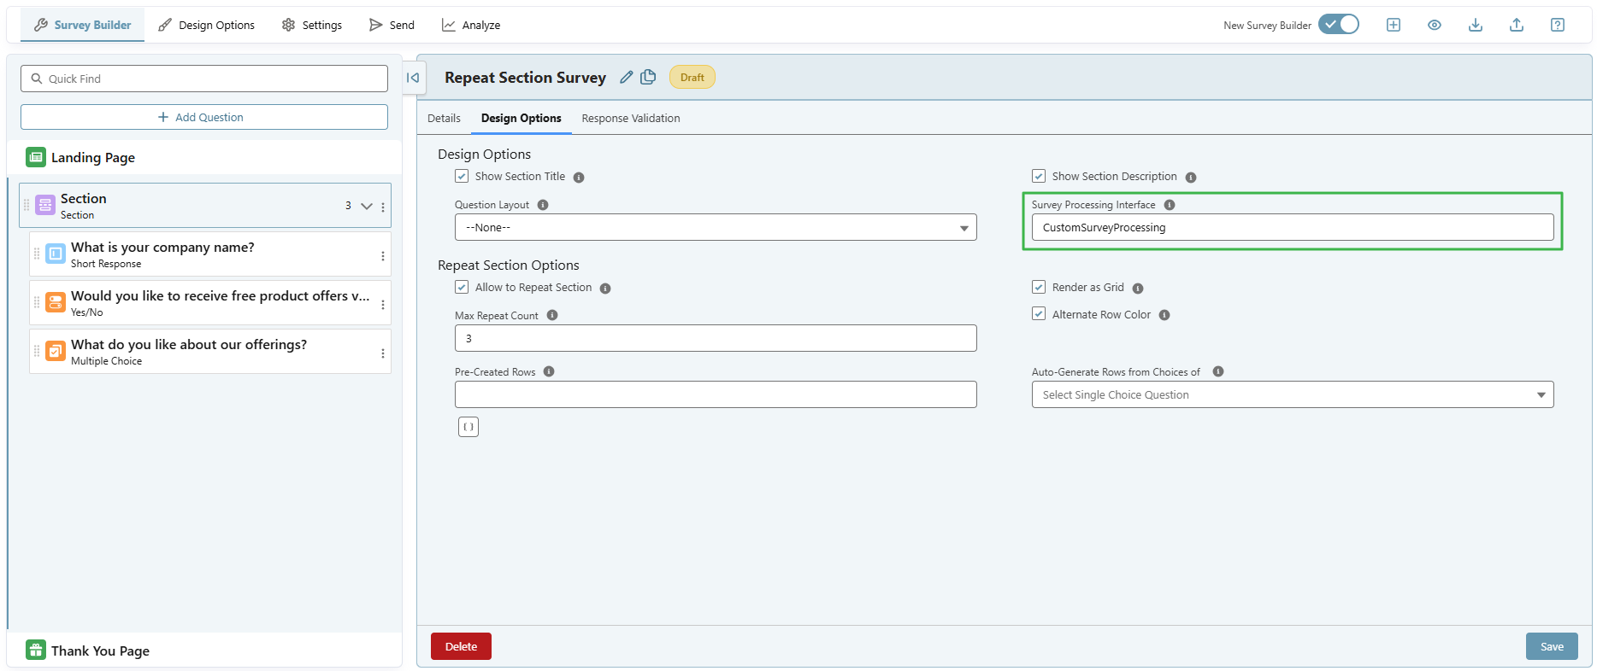
Task: Select the Landing Page item
Action: tap(204, 157)
